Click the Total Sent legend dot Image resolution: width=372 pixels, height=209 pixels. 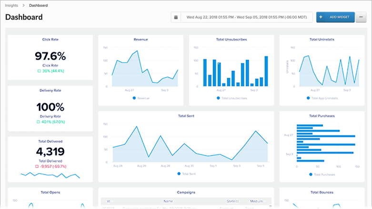click(x=179, y=174)
